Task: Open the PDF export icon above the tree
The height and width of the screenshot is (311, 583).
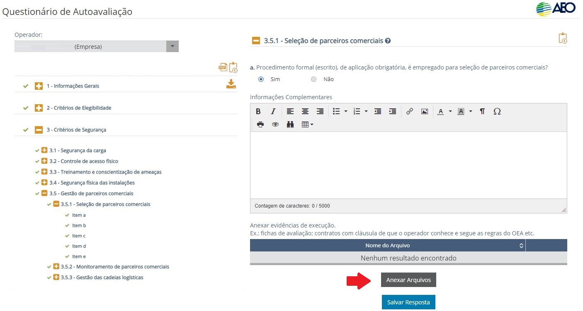Action: point(222,67)
